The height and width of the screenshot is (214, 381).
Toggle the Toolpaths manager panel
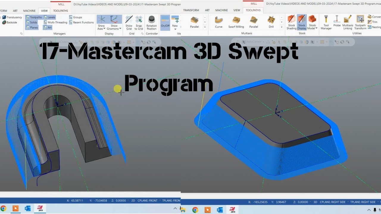click(x=34, y=17)
